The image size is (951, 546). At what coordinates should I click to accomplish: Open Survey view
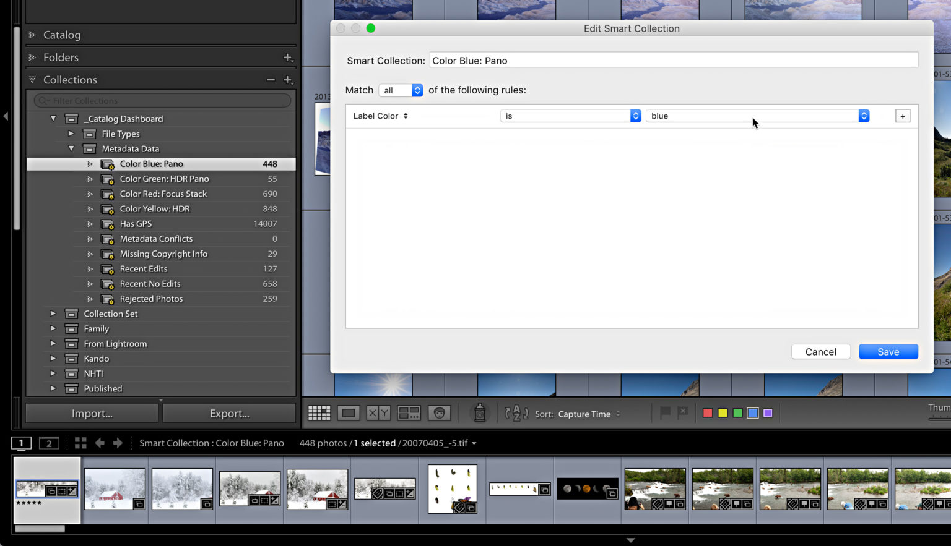pyautogui.click(x=409, y=412)
